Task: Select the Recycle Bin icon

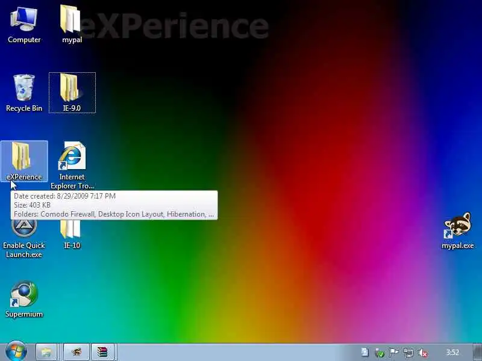Action: (x=24, y=93)
